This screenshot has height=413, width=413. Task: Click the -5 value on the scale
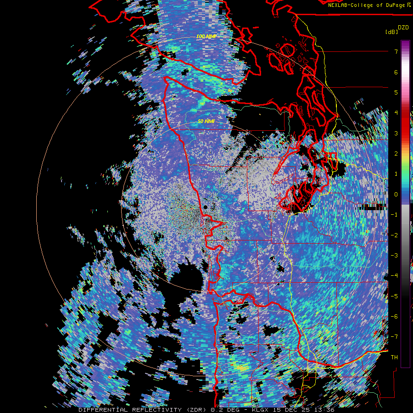coord(394,296)
